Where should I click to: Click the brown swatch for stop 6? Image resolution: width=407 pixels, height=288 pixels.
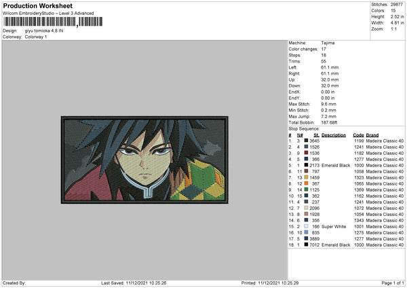[x=306, y=171]
